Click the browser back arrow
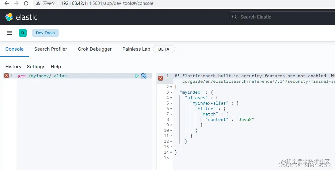 coord(7,3)
